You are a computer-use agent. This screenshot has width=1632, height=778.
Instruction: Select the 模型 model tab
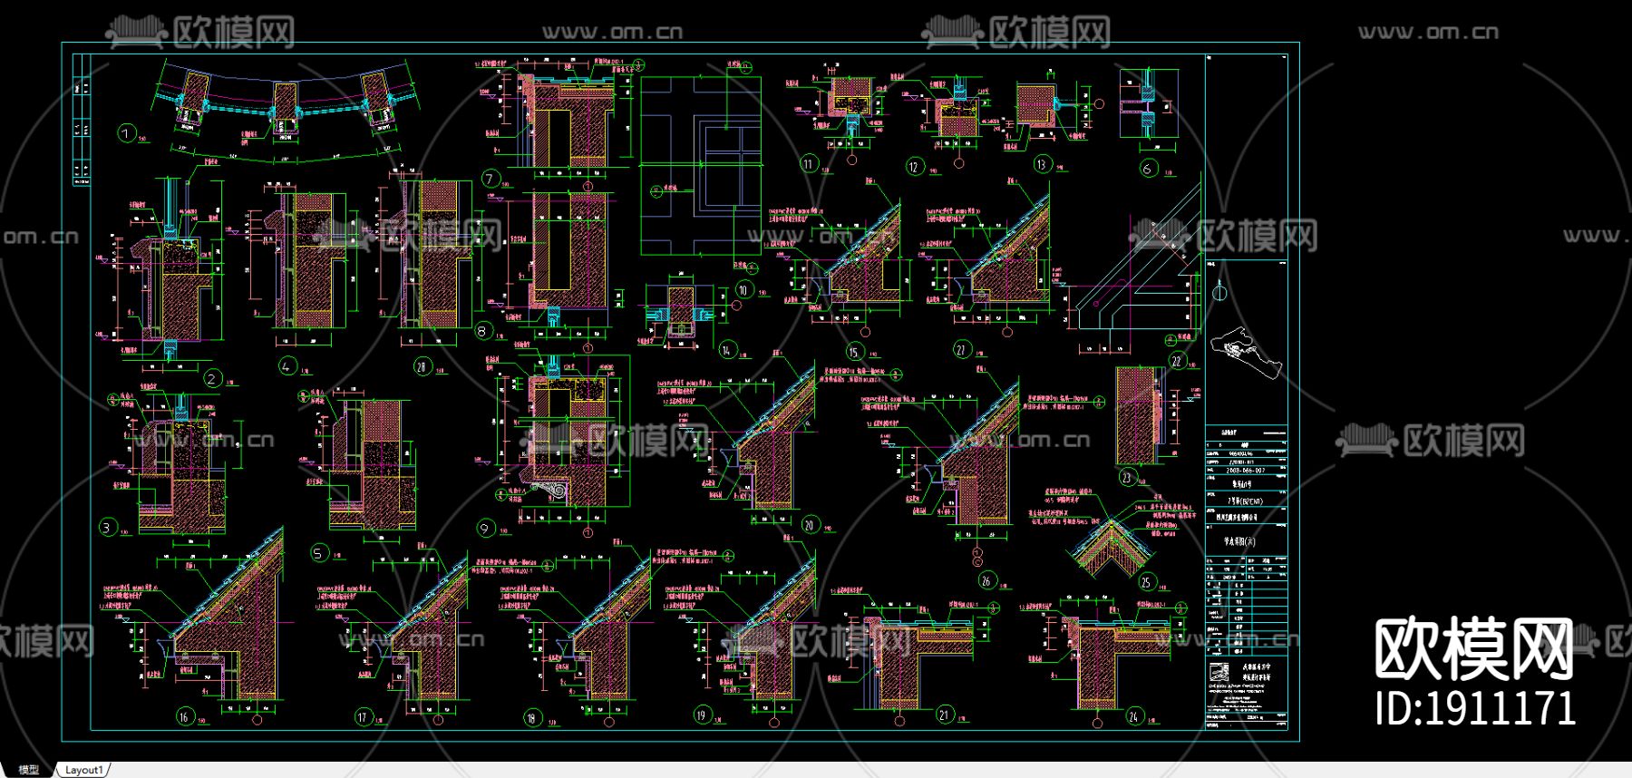coord(29,770)
